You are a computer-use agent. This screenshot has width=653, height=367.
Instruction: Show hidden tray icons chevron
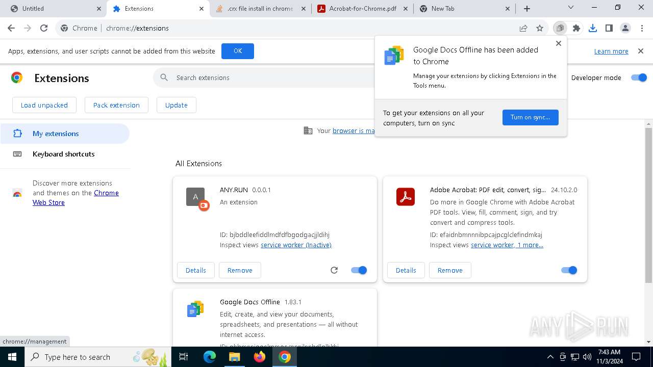(x=550, y=357)
